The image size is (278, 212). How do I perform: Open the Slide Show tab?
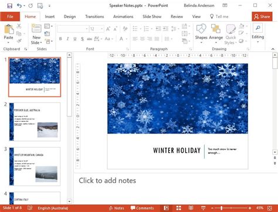[152, 16]
